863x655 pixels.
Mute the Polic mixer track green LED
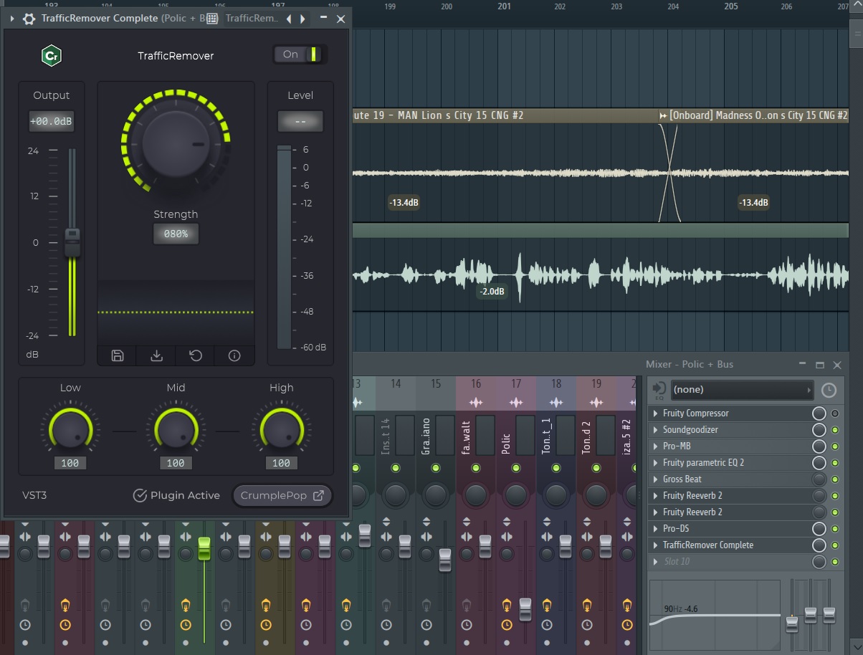(515, 468)
